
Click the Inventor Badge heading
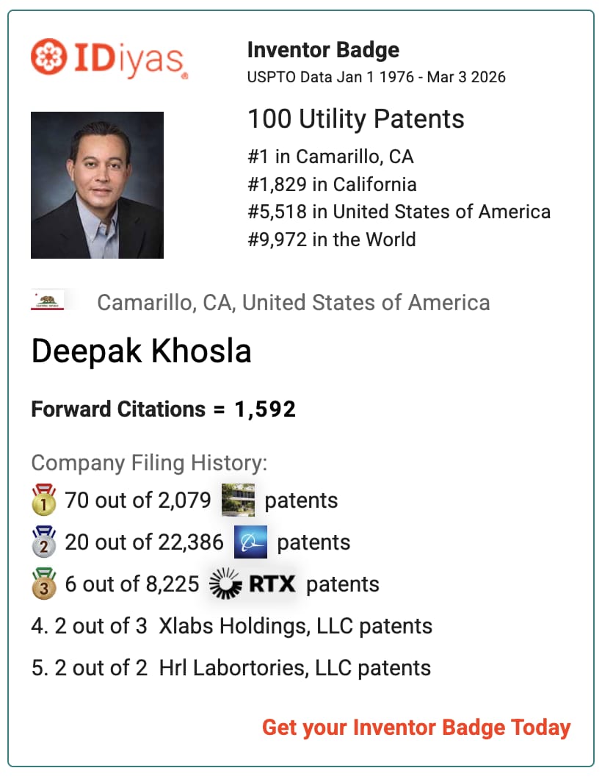point(323,51)
